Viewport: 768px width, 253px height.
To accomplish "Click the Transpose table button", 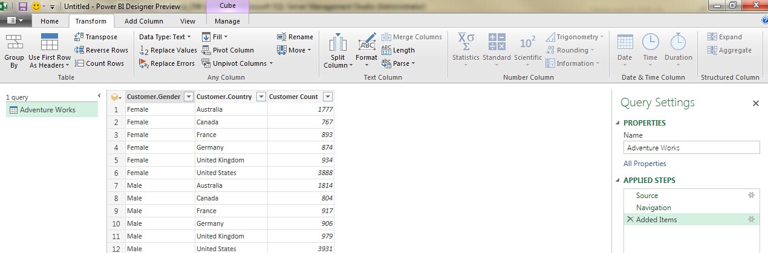I will coord(96,37).
